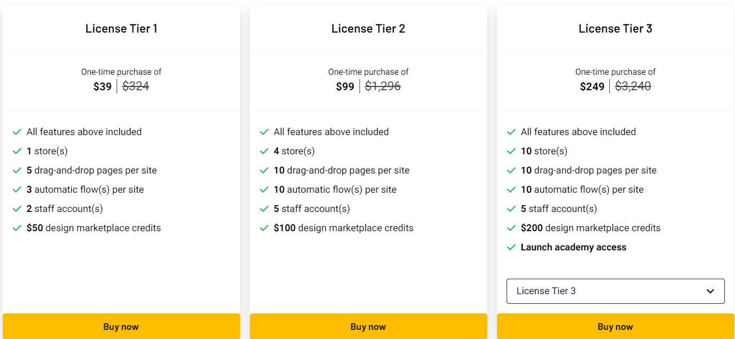735x339 pixels.
Task: Click Buy now under License Tier 1
Action: coord(121,326)
